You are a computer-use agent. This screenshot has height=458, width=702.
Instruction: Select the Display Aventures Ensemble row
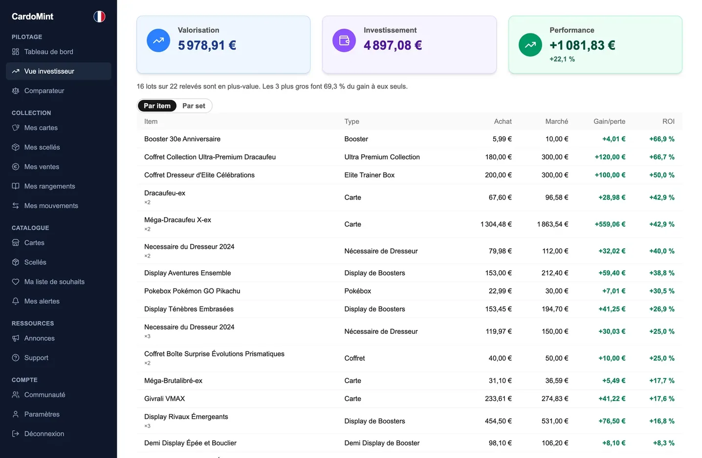[410, 273]
